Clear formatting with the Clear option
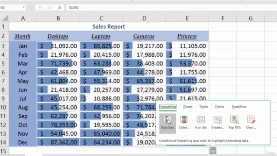 pyautogui.click(x=251, y=122)
